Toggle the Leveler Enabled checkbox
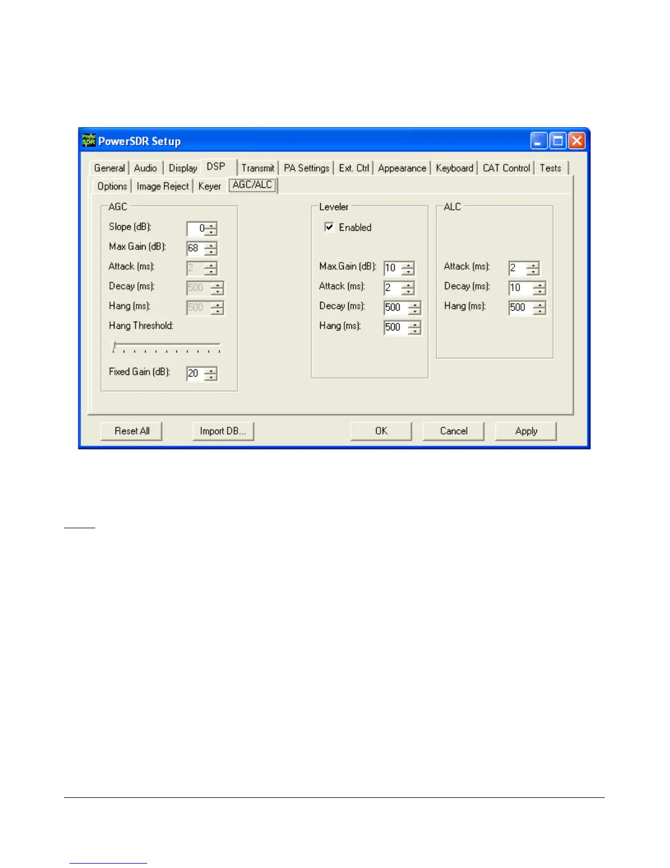The width and height of the screenshot is (670, 868). click(x=330, y=227)
